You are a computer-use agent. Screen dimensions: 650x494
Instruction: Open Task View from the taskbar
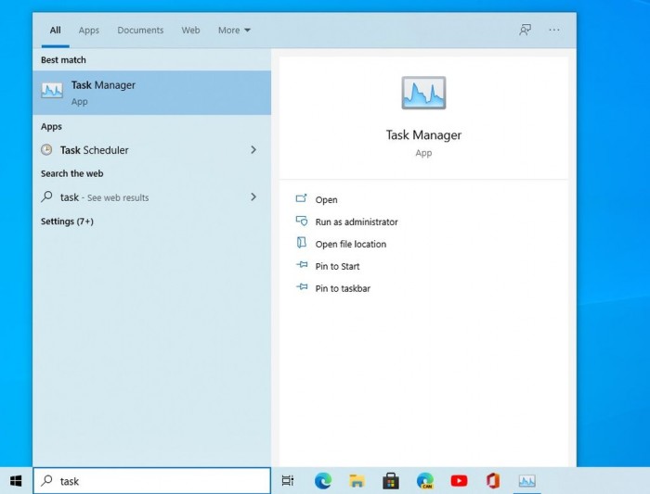288,481
